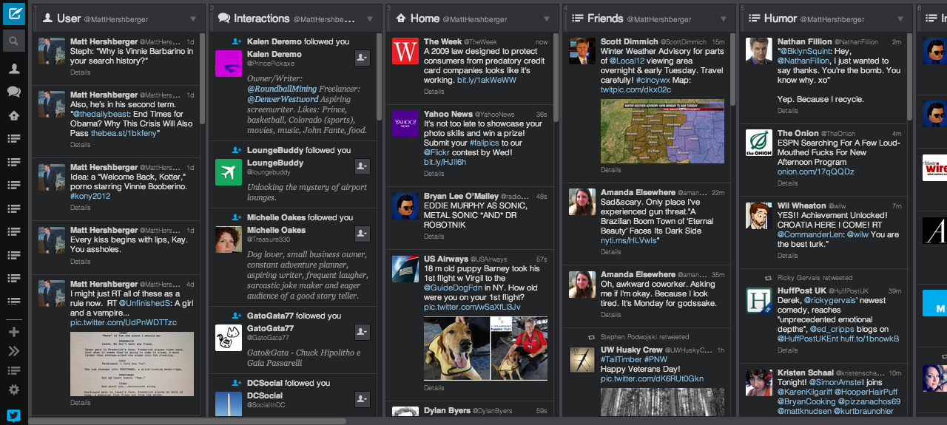Open the Lists icon above the settings gear
This screenshot has width=947, height=425.
click(x=13, y=370)
